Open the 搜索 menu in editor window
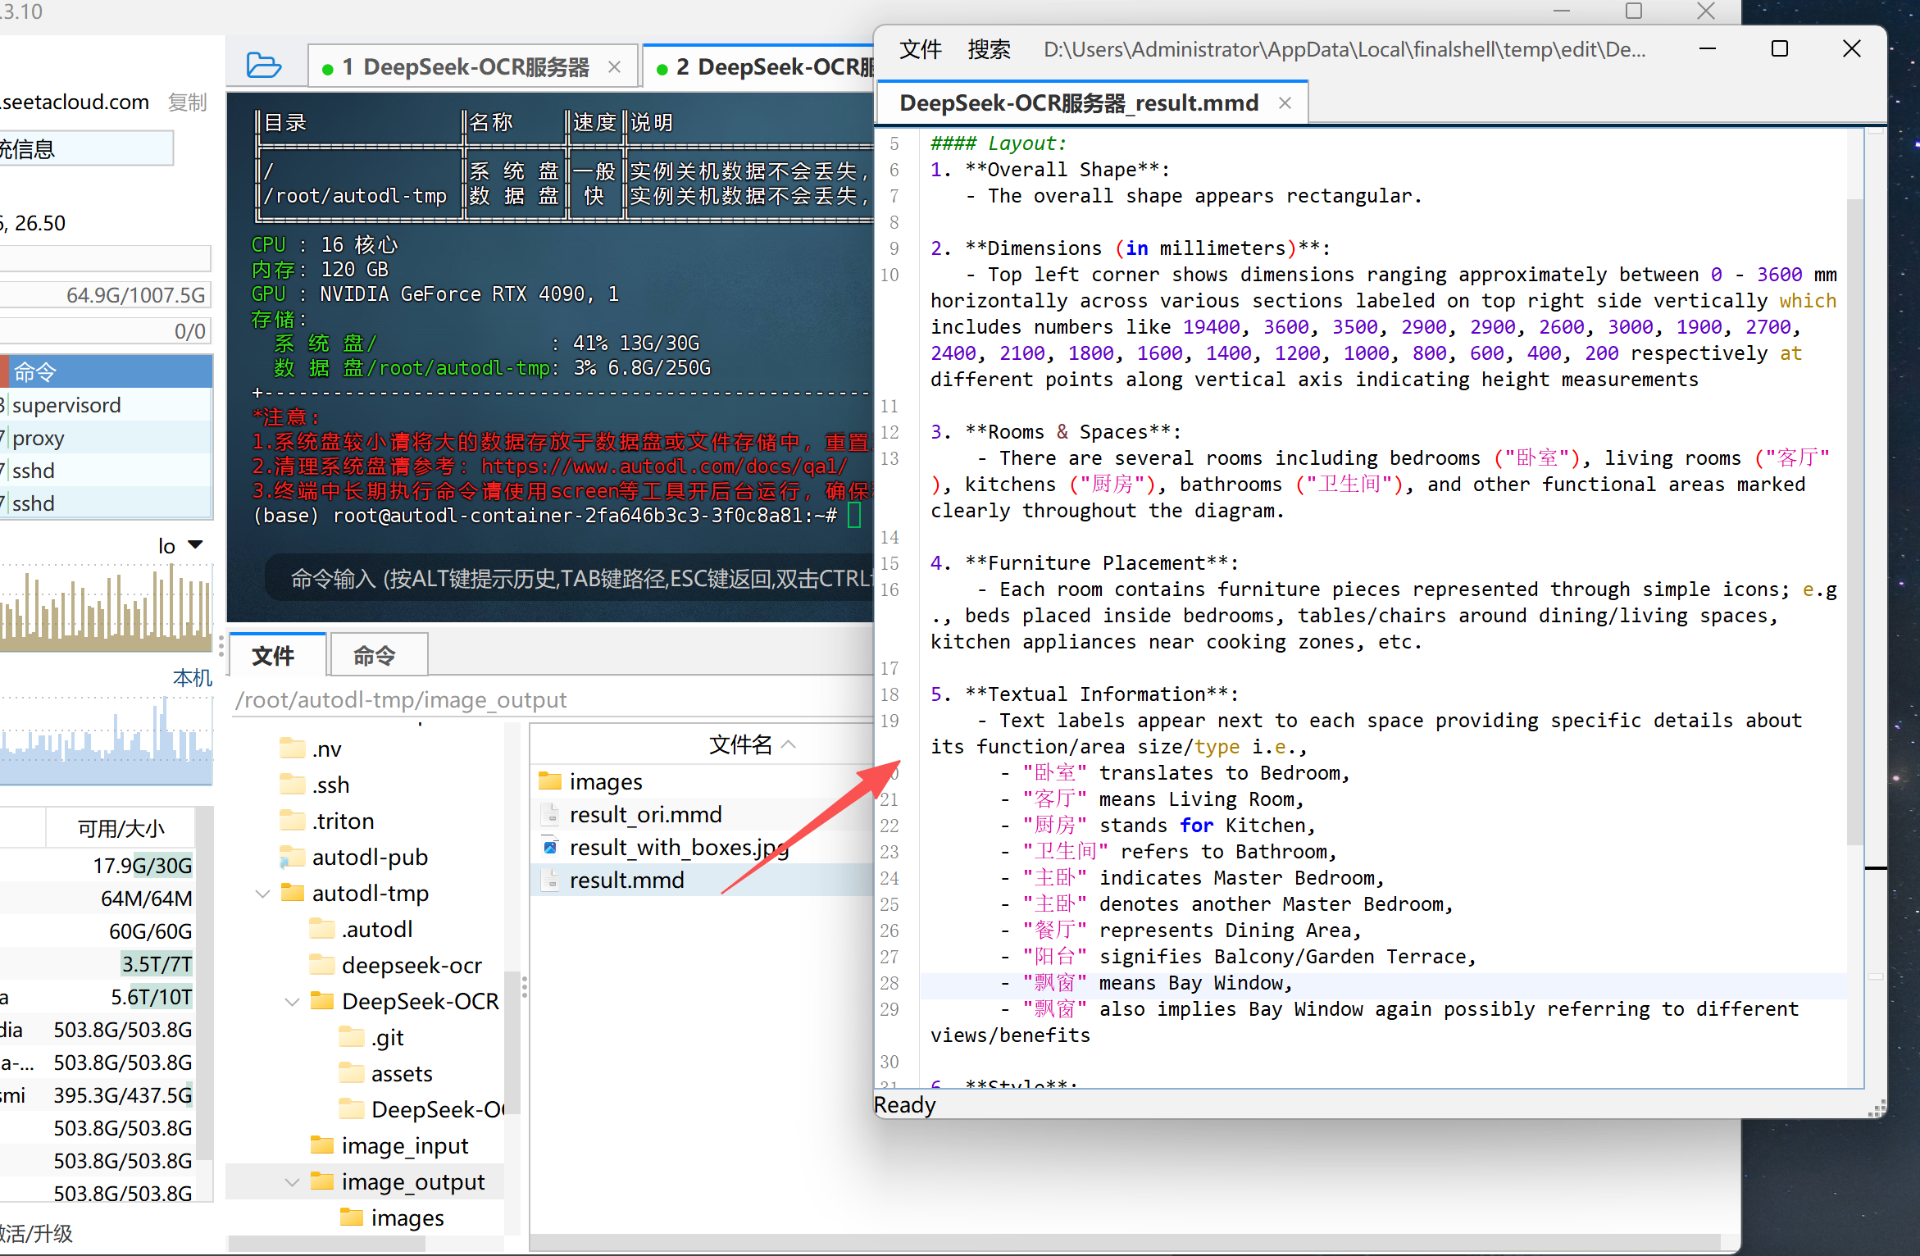The image size is (1920, 1256). 988,50
